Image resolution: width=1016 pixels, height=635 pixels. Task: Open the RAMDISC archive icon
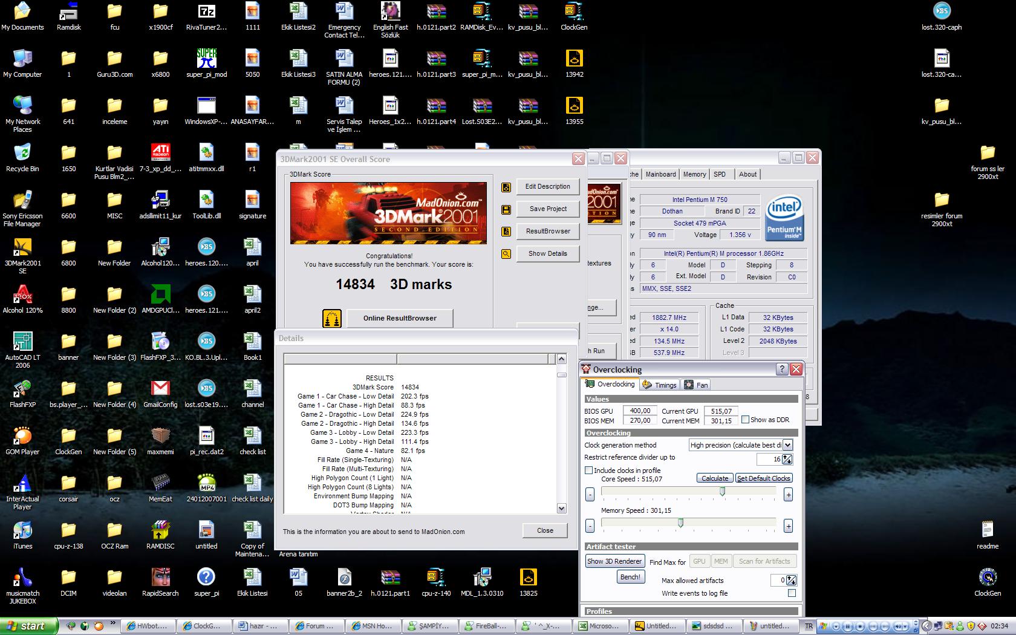(160, 535)
